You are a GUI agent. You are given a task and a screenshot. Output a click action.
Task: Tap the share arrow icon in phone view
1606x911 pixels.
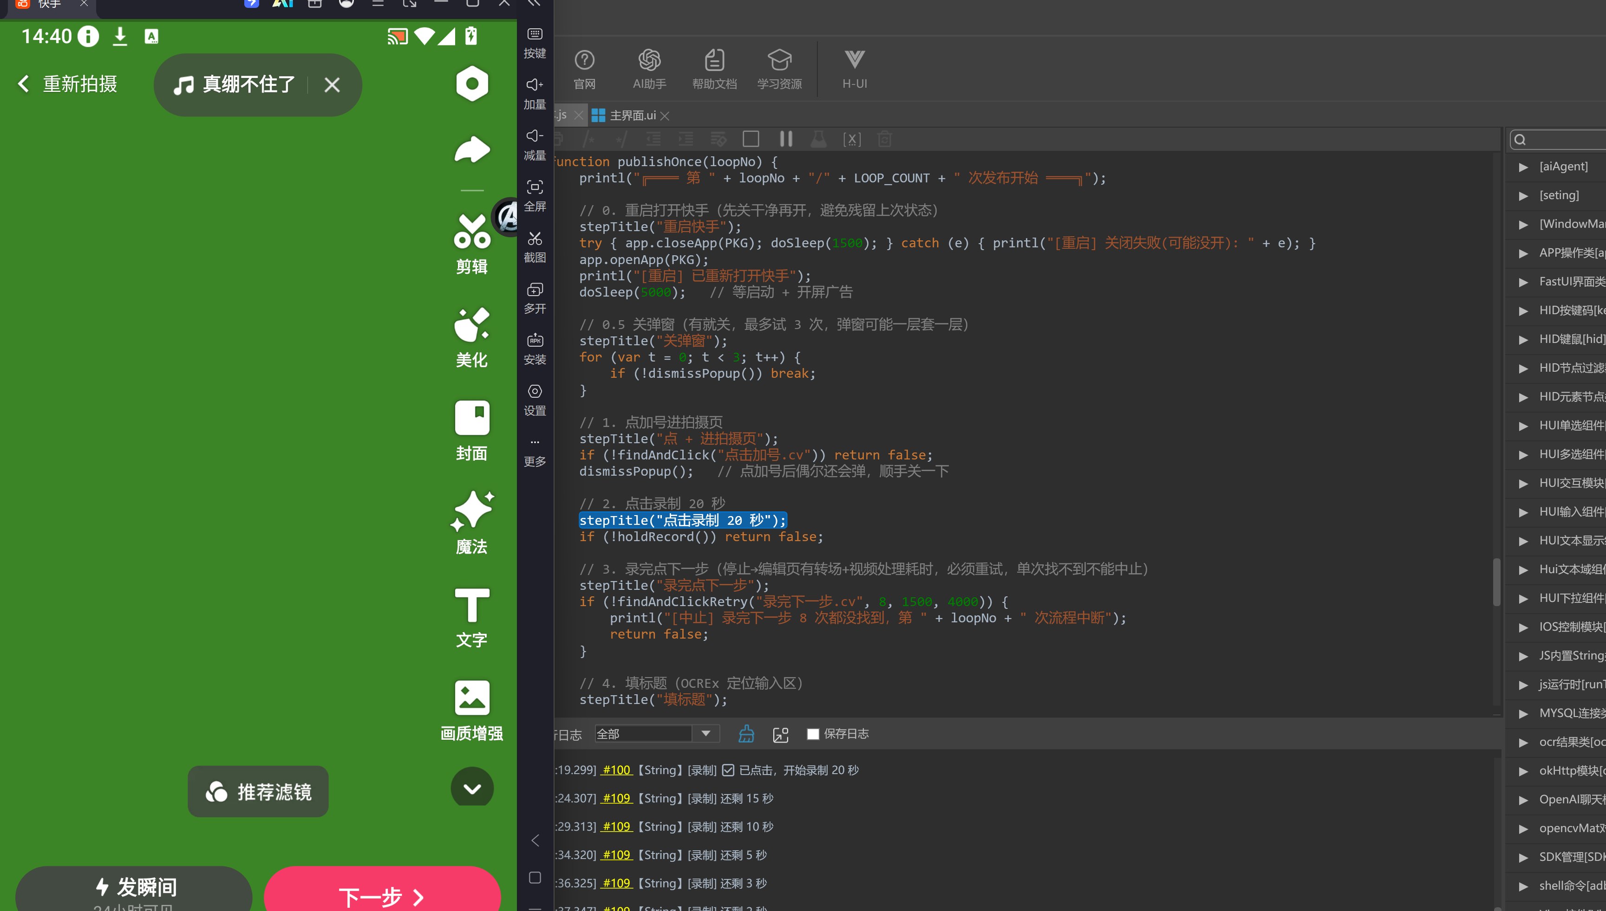click(x=471, y=149)
